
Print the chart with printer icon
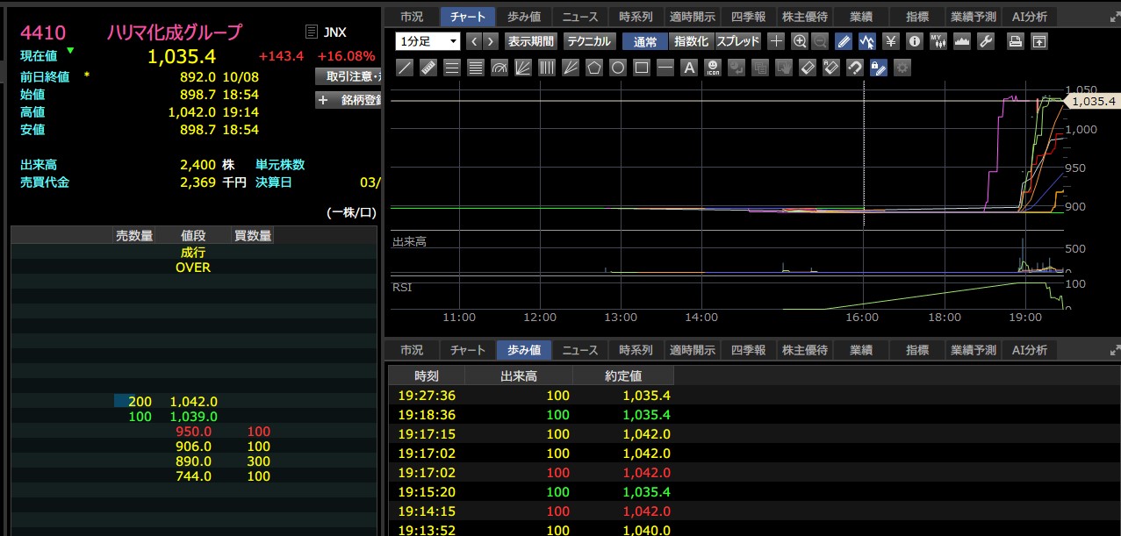pos(1015,41)
